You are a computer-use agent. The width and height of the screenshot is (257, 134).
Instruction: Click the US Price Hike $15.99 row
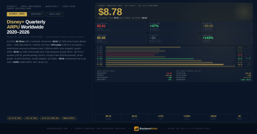[x=213, y=73]
